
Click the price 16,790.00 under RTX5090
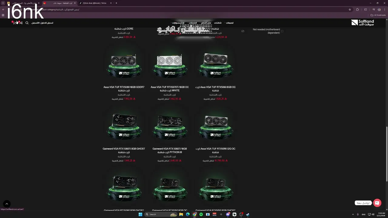coord(221,160)
